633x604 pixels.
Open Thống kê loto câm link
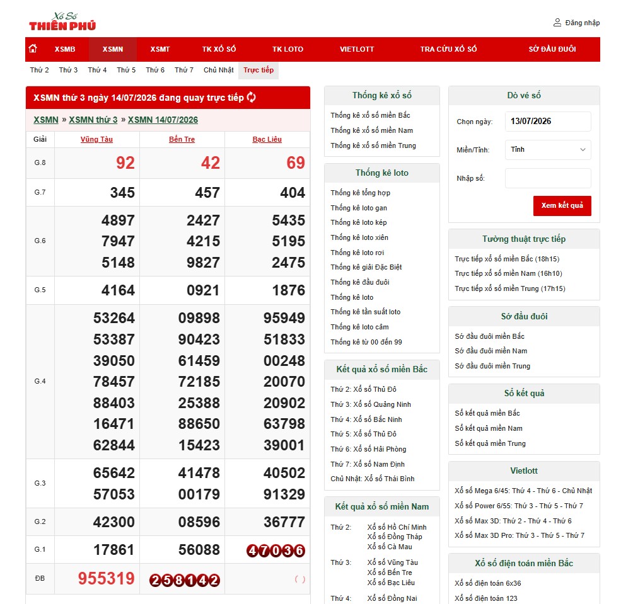tap(360, 327)
